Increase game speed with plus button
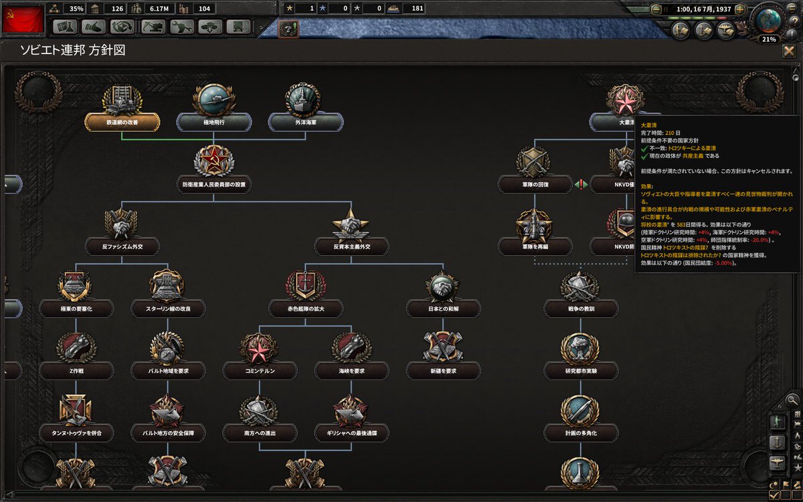Screen dimensions: 803x502 739,9
